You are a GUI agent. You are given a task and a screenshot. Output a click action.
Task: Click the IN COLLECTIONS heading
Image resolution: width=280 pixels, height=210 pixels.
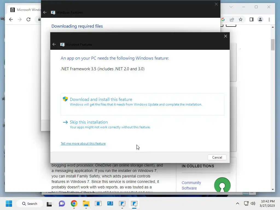(x=198, y=166)
